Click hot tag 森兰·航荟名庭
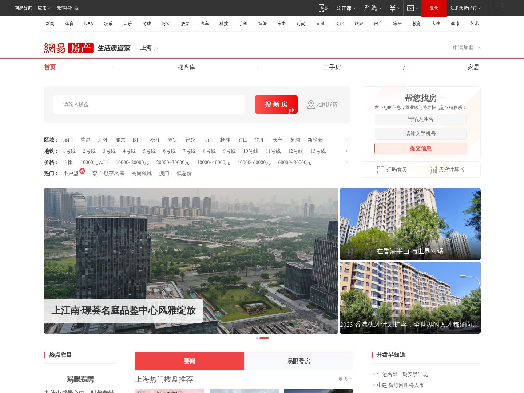 108,174
